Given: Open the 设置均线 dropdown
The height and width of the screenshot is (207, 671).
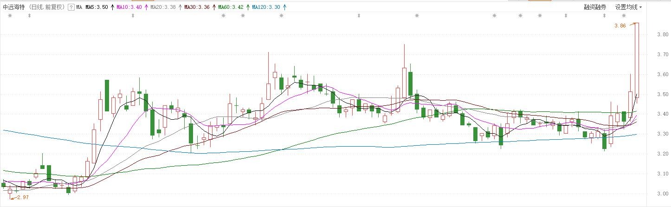Looking at the screenshot, I should [x=626, y=7].
